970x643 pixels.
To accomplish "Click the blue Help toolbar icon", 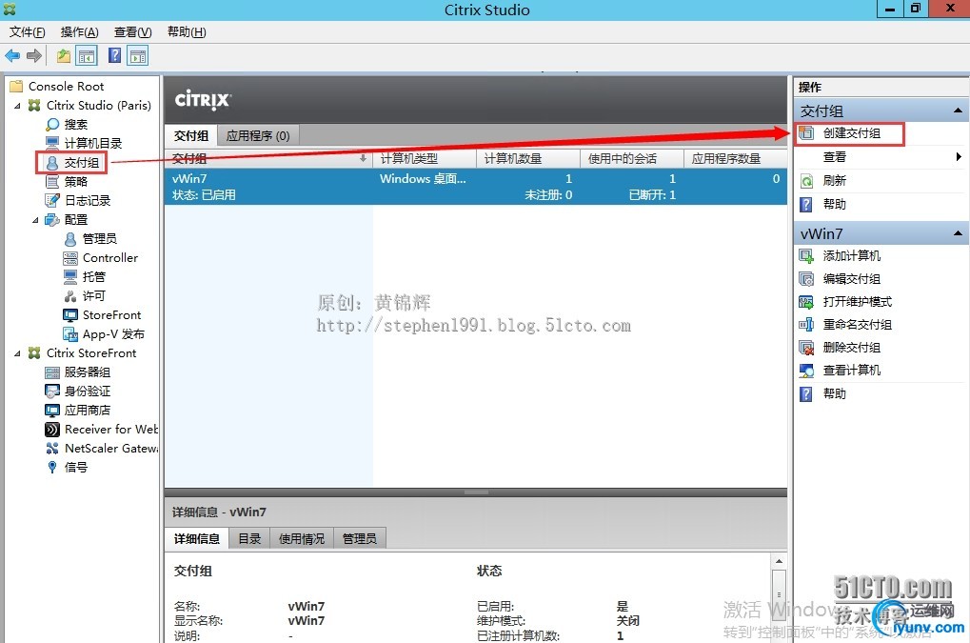I will (114, 55).
